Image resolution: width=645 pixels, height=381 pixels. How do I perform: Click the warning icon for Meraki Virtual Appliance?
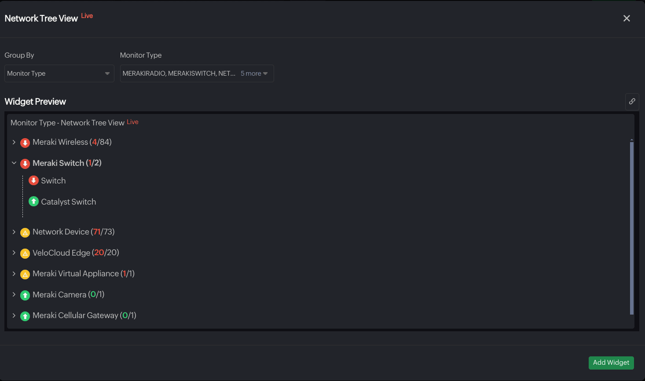pyautogui.click(x=25, y=274)
